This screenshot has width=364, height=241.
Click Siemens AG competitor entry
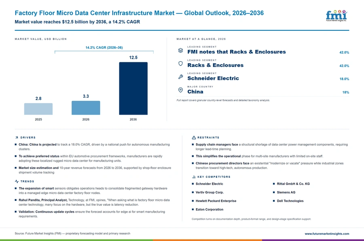pyautogui.click(x=286, y=192)
